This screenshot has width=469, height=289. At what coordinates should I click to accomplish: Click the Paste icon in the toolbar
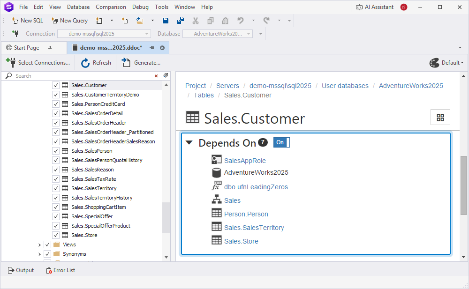(x=225, y=21)
